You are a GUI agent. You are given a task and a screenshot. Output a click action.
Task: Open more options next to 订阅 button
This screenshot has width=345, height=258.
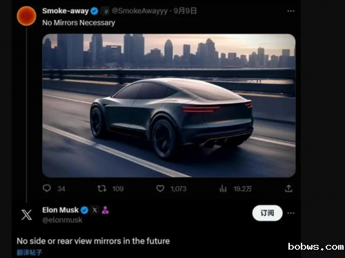(x=290, y=213)
